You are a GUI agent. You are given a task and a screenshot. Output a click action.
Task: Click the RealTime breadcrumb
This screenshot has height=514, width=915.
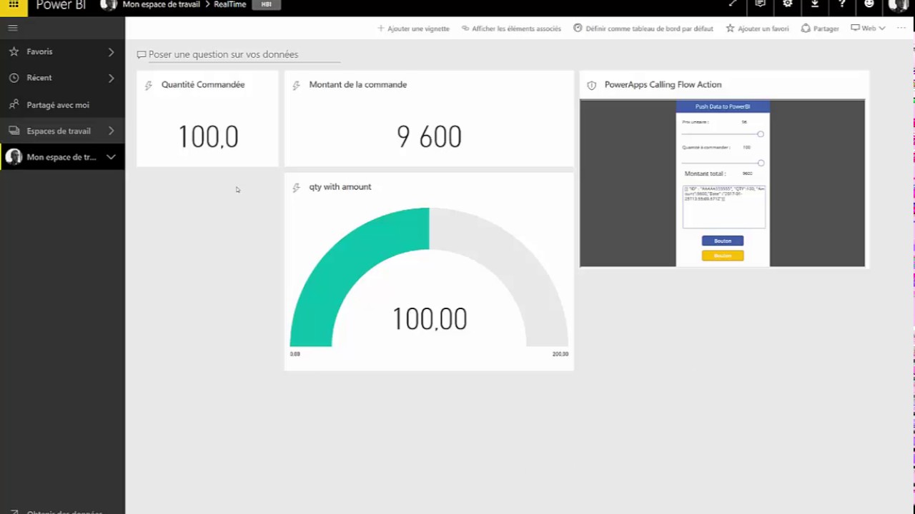229,4
